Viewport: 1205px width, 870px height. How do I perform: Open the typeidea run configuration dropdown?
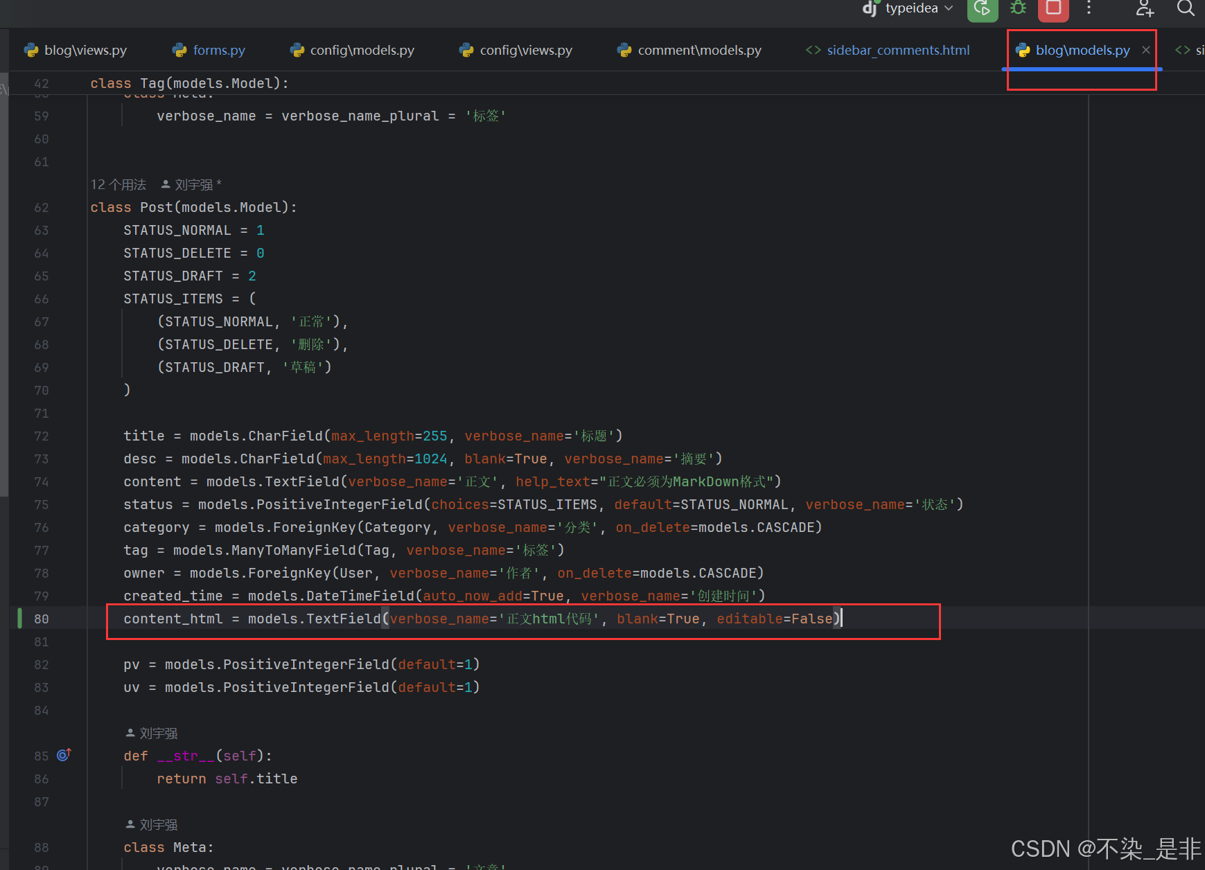pos(919,8)
